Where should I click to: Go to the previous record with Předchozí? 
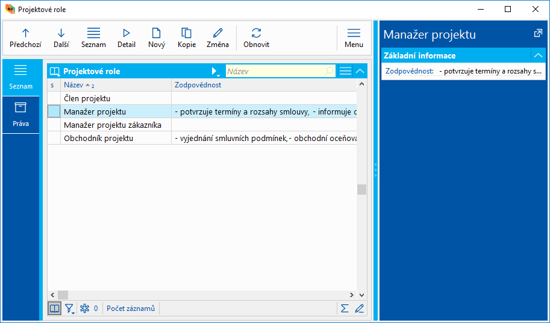25,38
